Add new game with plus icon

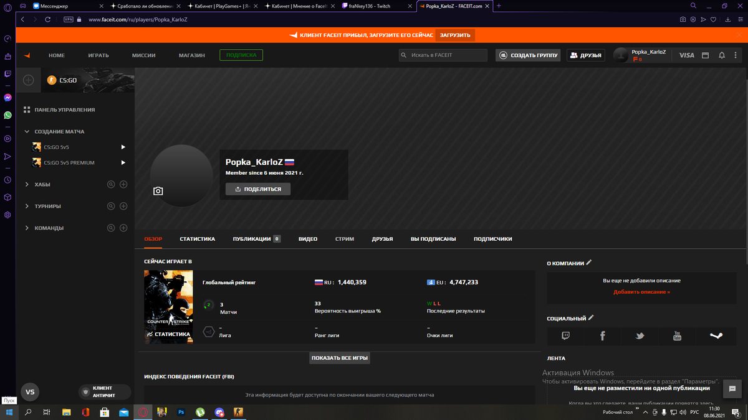tap(29, 80)
